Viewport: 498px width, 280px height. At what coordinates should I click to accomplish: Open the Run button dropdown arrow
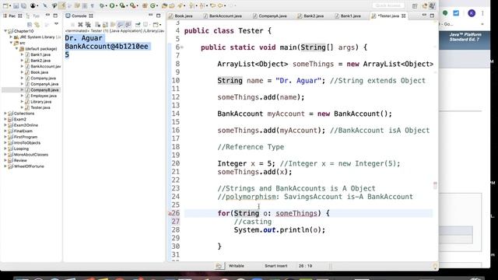[x=117, y=5]
